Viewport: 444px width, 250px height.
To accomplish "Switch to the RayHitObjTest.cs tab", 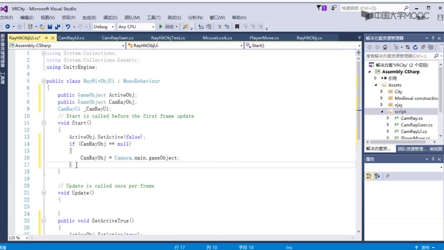I will 168,38.
